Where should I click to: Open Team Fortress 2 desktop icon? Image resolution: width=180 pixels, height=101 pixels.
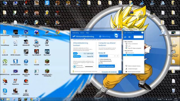pyautogui.click(x=58, y=3)
